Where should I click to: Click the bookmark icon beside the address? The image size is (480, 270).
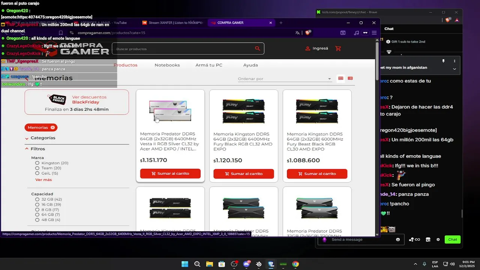pyautogui.click(x=61, y=33)
